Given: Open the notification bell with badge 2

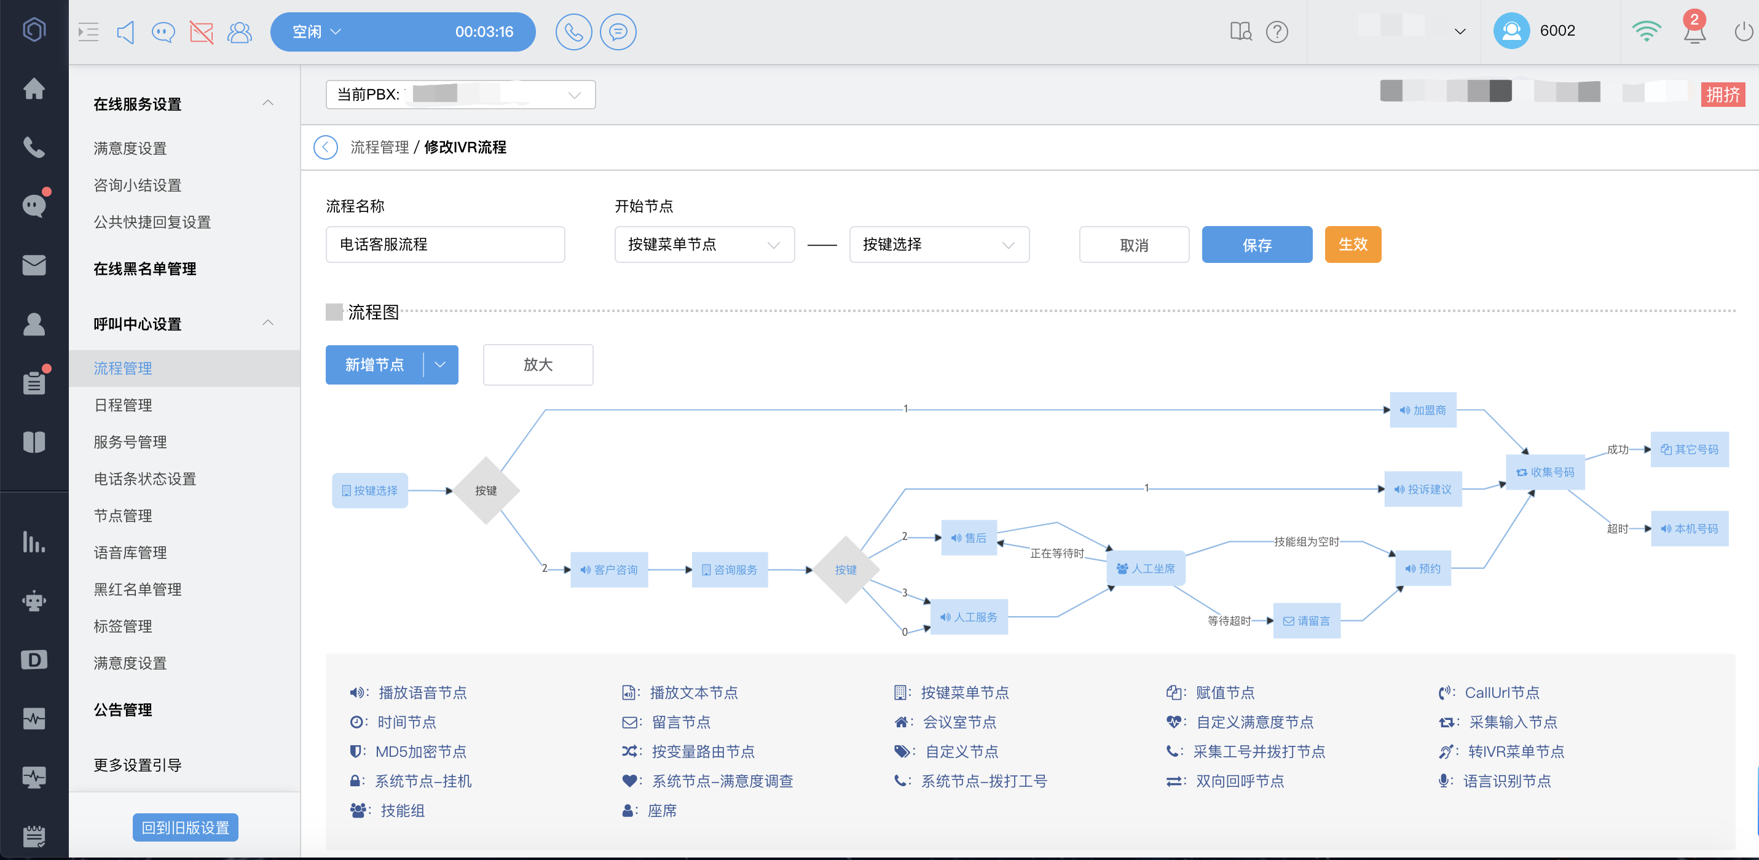Looking at the screenshot, I should (x=1695, y=29).
